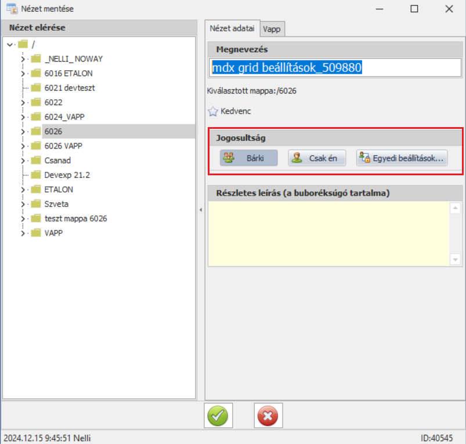The image size is (466, 444).
Task: Select the Csak én permission option
Action: (316, 158)
